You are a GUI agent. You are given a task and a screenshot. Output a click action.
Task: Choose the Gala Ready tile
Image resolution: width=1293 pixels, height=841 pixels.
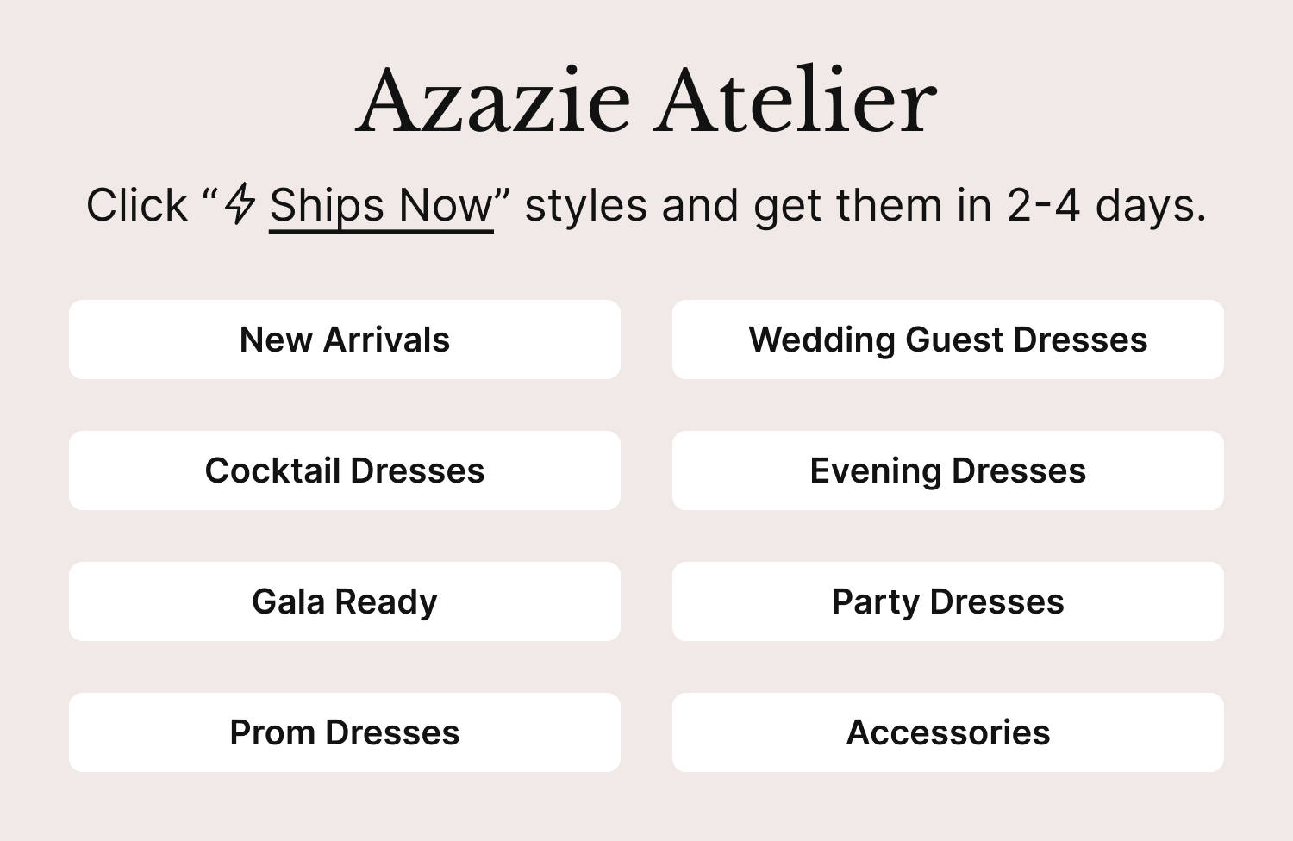click(x=345, y=601)
